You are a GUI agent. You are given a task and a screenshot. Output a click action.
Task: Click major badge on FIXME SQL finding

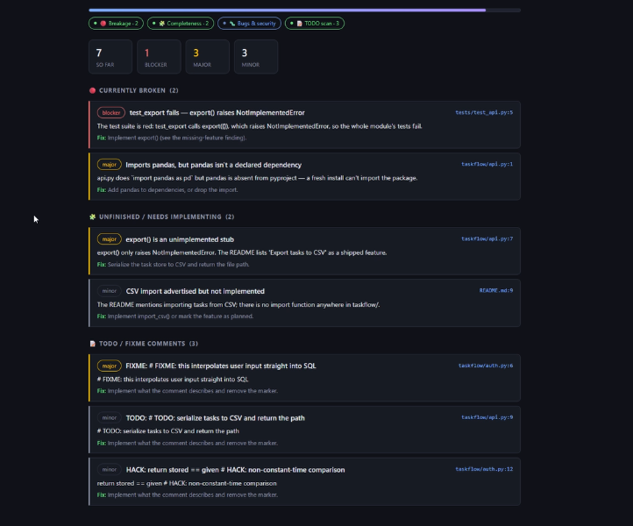coord(109,366)
